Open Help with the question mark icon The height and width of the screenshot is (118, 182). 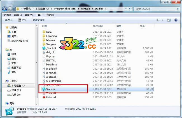pyautogui.click(x=176, y=20)
